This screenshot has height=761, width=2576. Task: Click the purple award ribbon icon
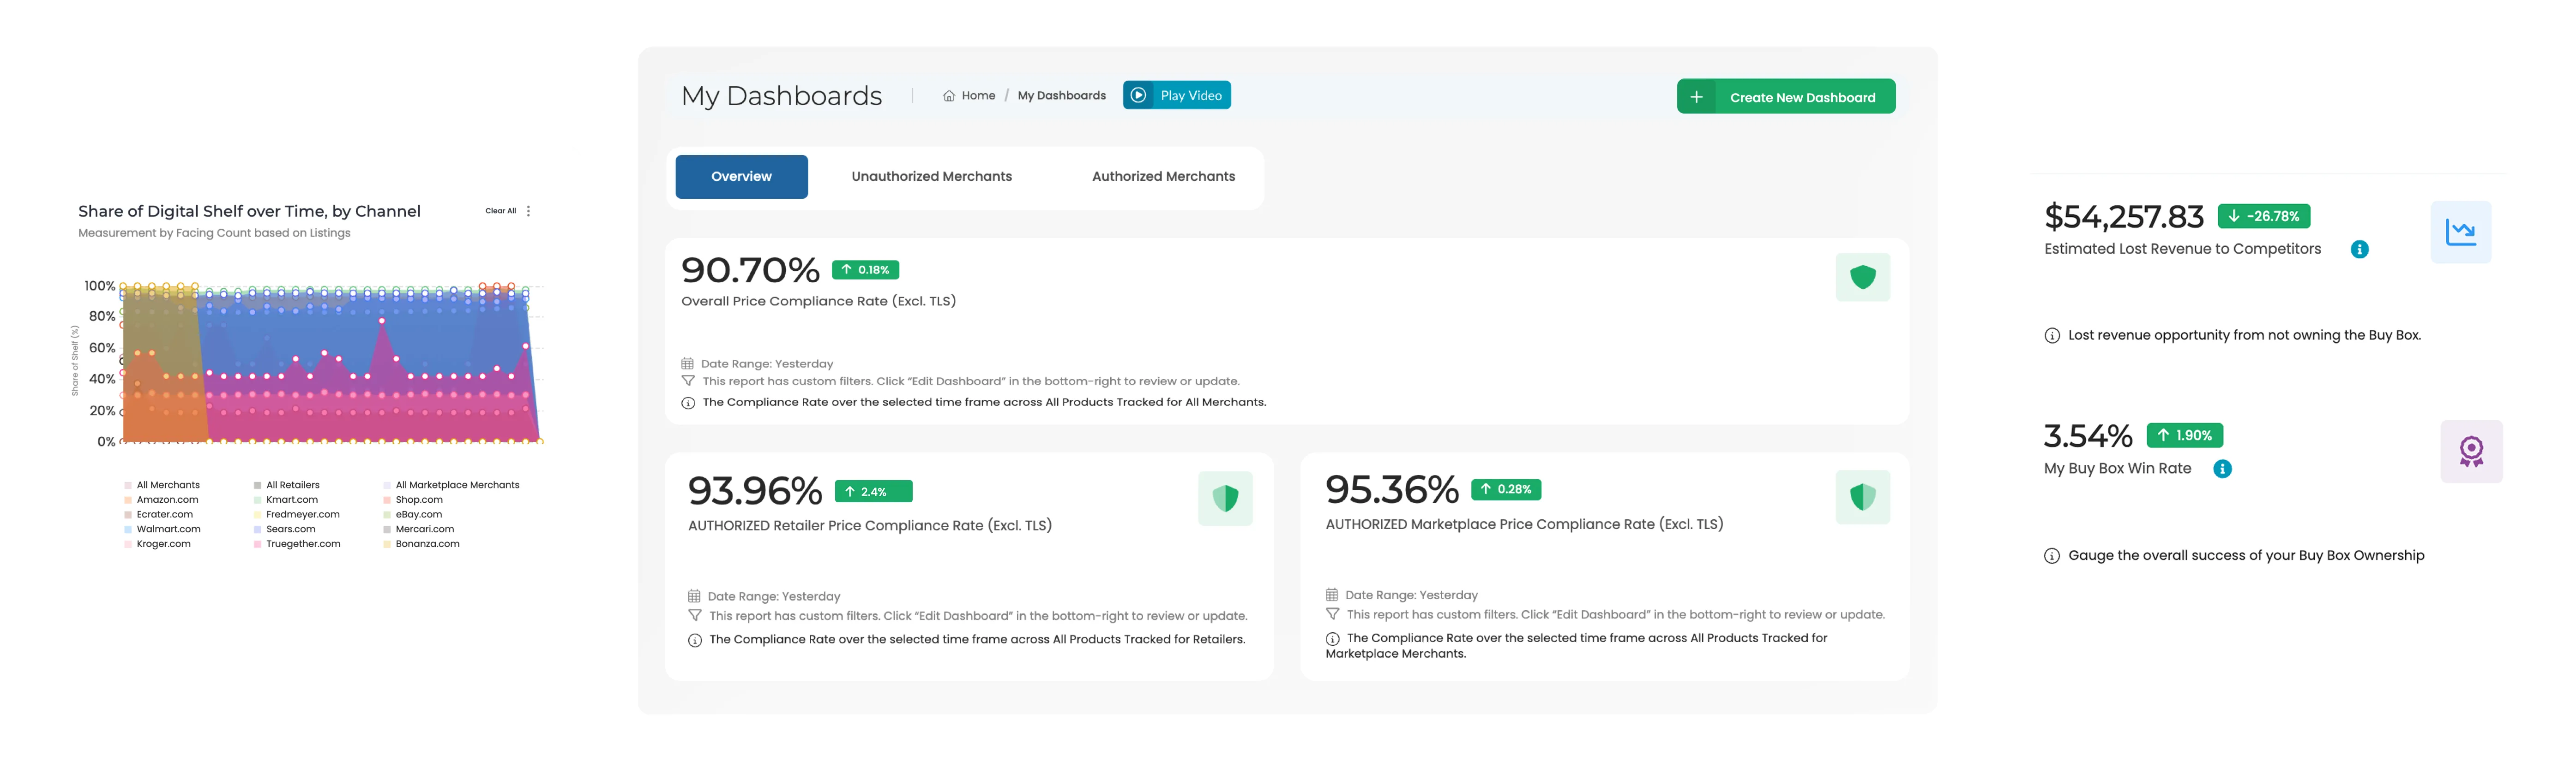click(2471, 452)
